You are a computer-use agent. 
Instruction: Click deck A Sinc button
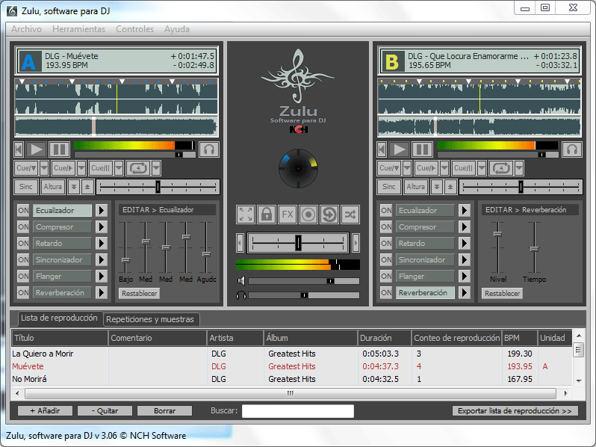click(26, 187)
